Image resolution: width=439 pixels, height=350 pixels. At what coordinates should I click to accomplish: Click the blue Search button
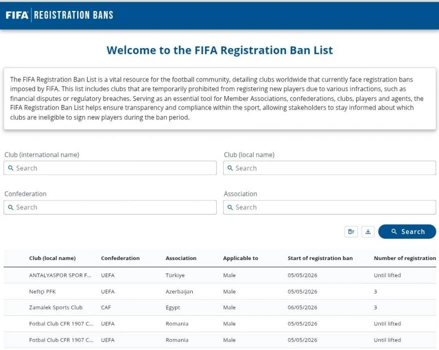tap(407, 231)
